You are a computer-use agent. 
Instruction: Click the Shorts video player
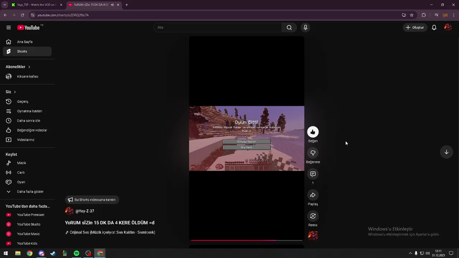click(x=247, y=138)
